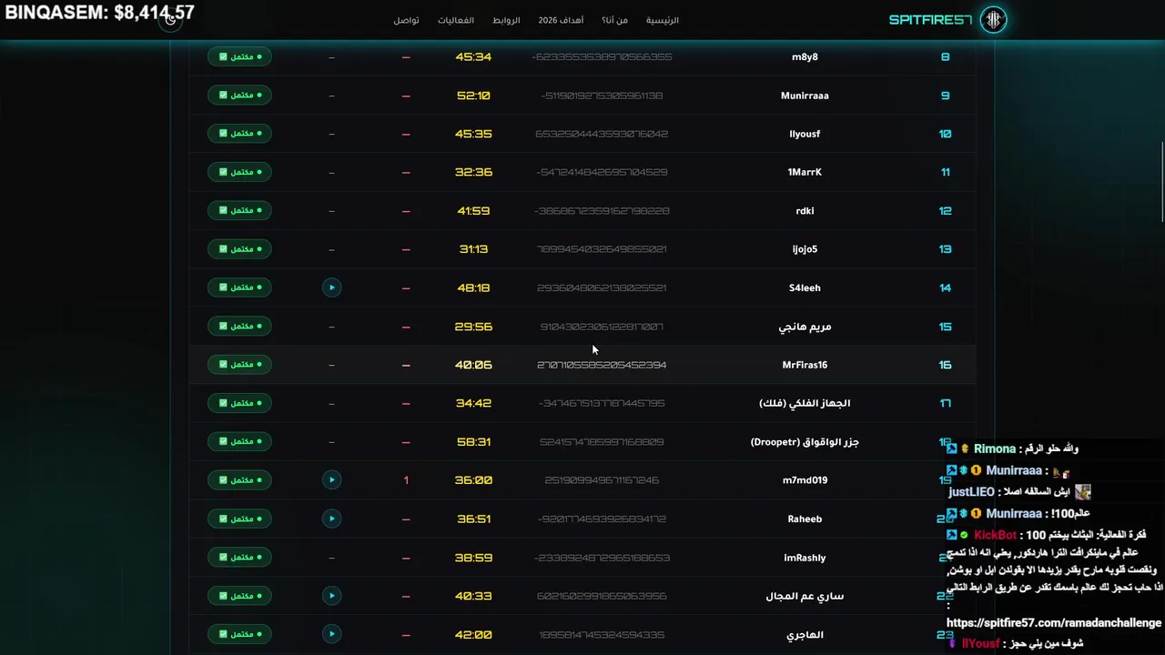
Task: Click the page's vertical scrollbar thumb
Action: pyautogui.click(x=1161, y=182)
